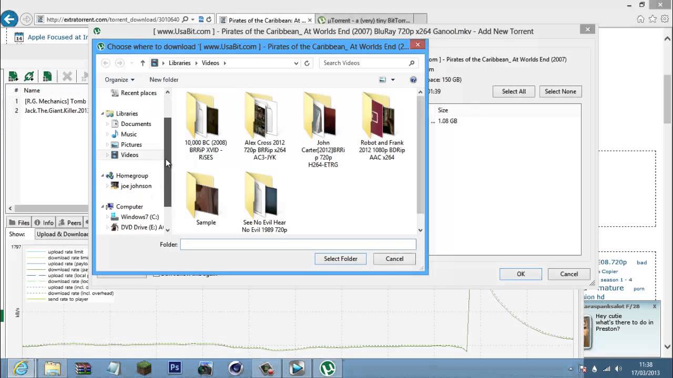673x378 pixels.
Task: Open Photoshop from the taskbar
Action: [175, 368]
